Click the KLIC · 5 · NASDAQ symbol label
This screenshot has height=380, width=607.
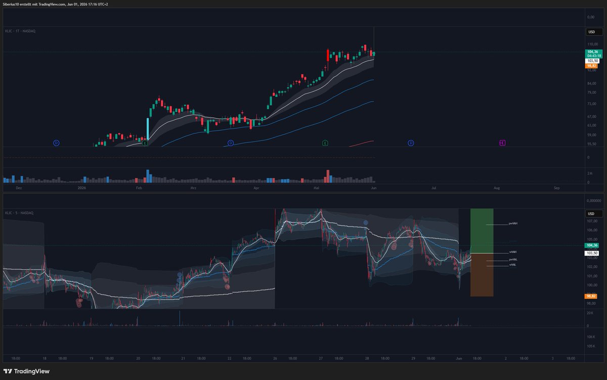click(20, 213)
